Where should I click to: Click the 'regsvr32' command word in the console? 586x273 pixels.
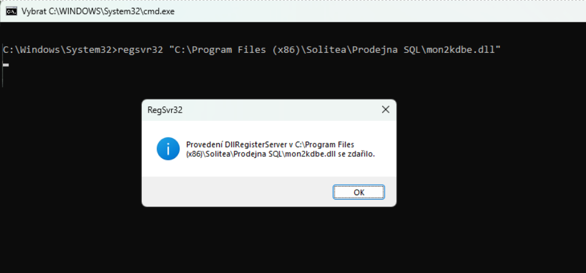[140, 50]
